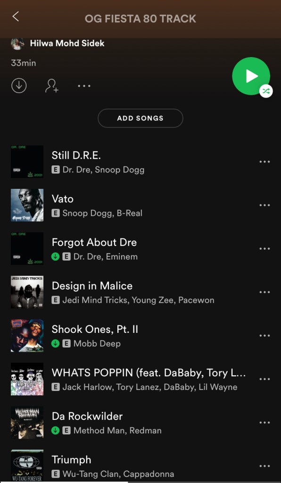Tap the ADD SONGS button

tap(140, 118)
